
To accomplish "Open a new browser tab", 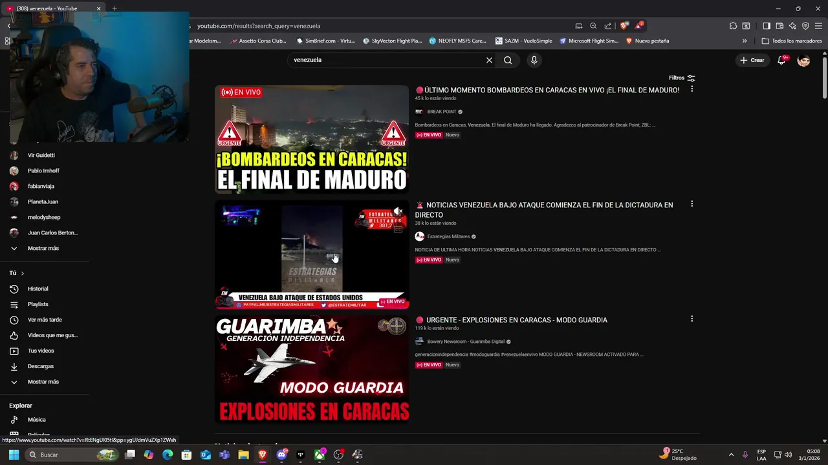I will [114, 8].
